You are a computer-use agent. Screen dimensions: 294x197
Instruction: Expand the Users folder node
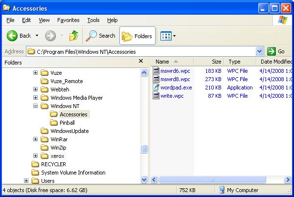[26, 181]
